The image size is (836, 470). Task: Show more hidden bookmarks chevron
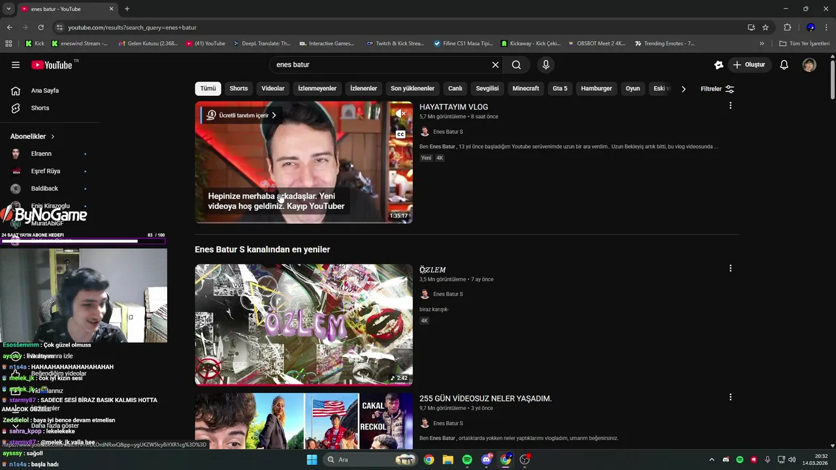(762, 44)
